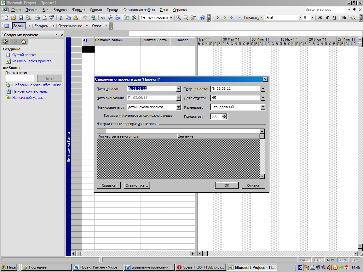The width and height of the screenshot is (363, 272).
Task: Click the Пуск start button
Action: click(9, 267)
